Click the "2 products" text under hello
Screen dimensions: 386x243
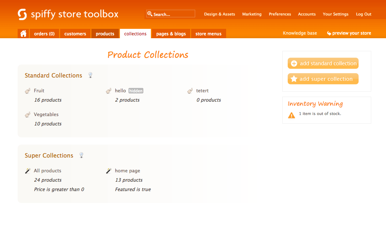127,100
